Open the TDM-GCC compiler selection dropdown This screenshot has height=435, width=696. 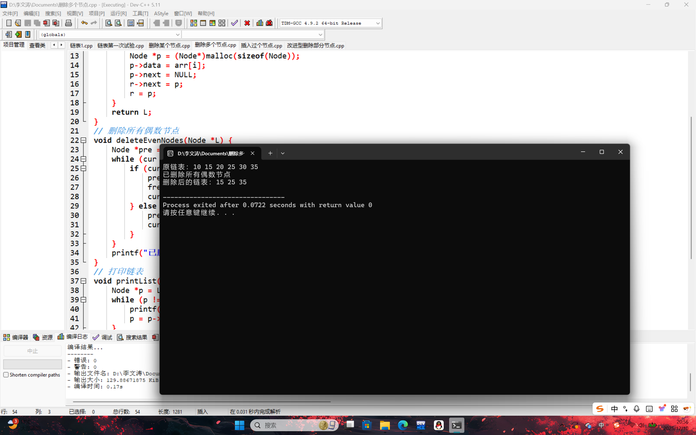point(378,23)
